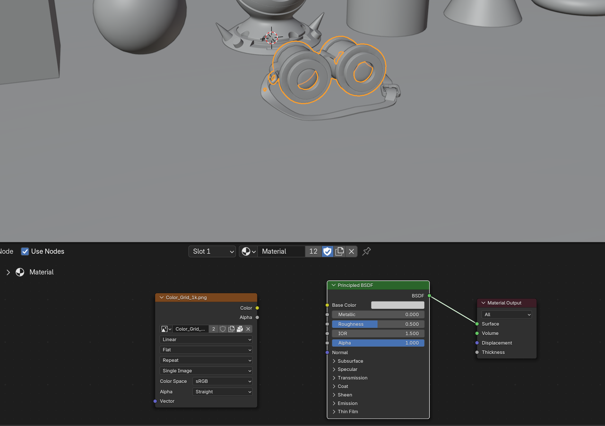
Task: Click the open image icon in the texture node
Action: point(240,329)
